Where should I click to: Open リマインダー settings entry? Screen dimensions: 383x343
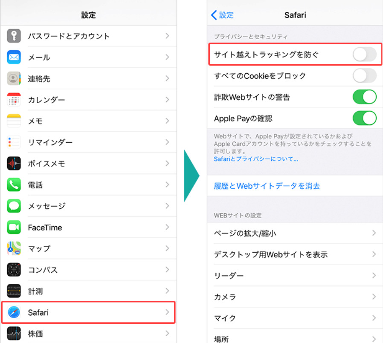(x=88, y=142)
